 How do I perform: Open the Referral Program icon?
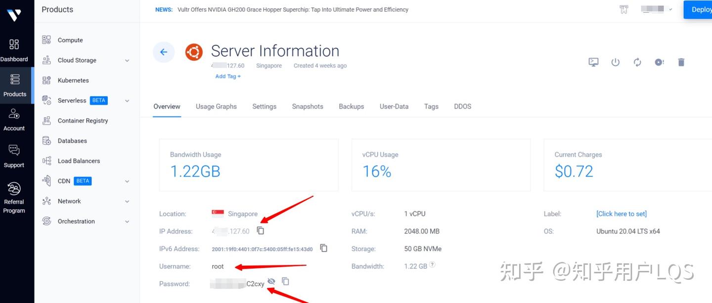click(x=14, y=189)
